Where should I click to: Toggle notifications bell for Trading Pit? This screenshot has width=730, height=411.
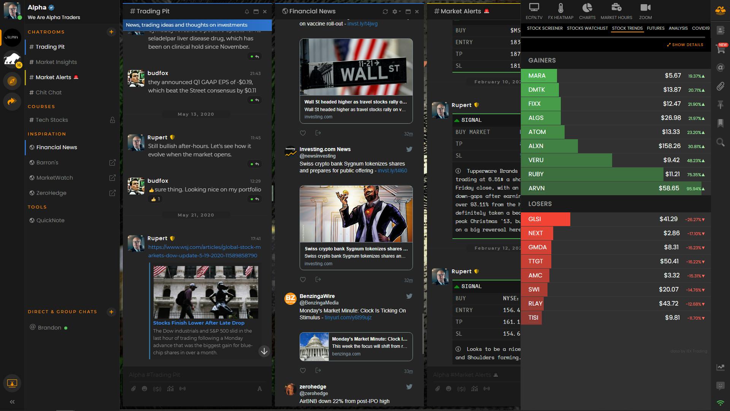click(x=247, y=12)
